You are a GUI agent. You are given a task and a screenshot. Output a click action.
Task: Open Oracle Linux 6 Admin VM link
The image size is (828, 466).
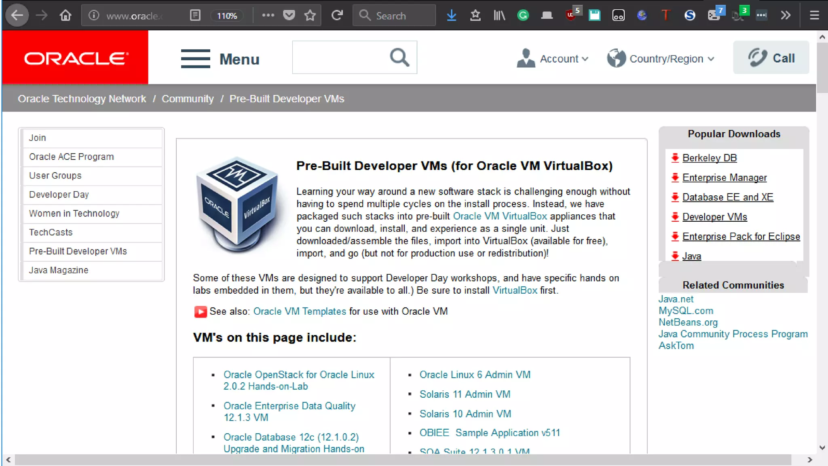coord(475,375)
